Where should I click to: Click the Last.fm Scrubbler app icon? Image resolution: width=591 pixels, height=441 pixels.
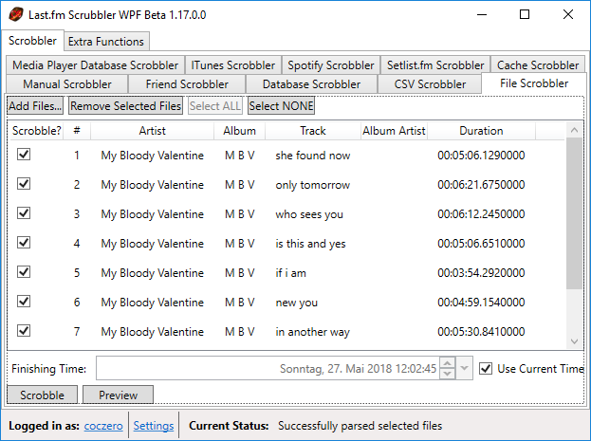click(x=16, y=15)
